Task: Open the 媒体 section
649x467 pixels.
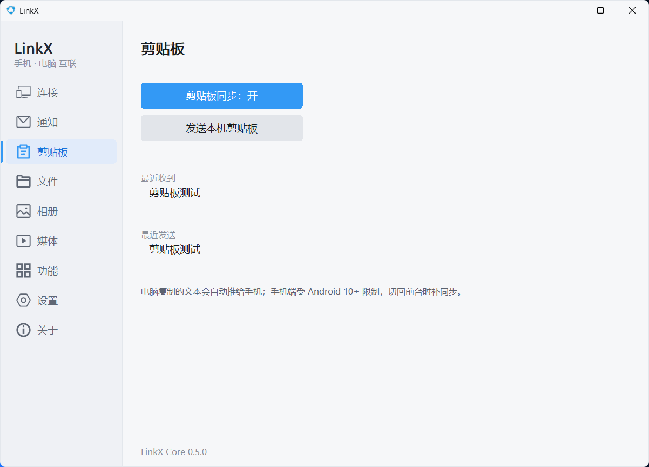Action: (x=61, y=241)
